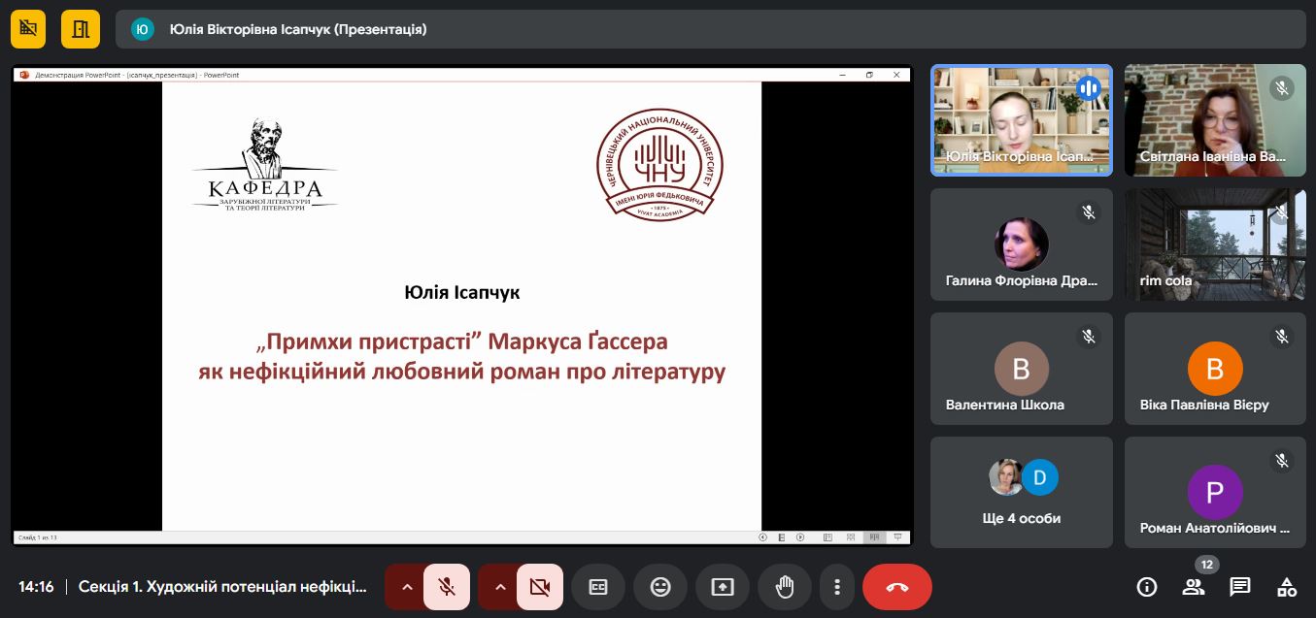Raise hand using the hand icon
The width and height of the screenshot is (1316, 618).
(785, 587)
